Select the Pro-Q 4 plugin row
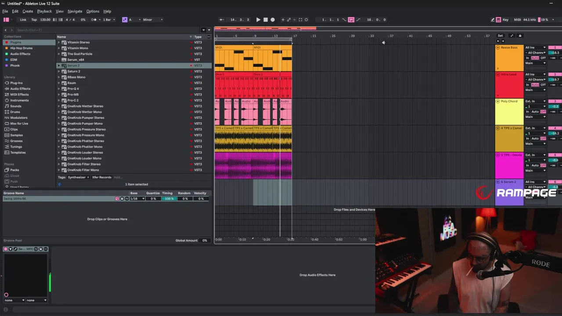 tap(134, 89)
